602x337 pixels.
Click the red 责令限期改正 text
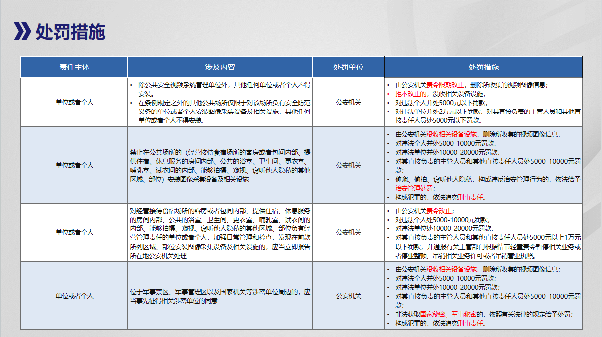(x=445, y=85)
